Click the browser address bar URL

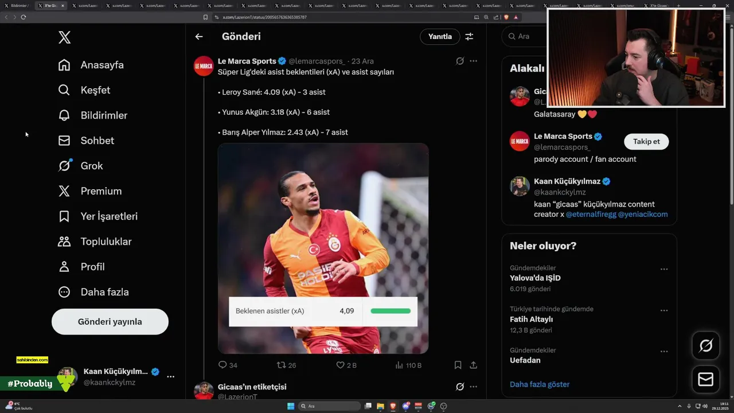click(x=264, y=17)
